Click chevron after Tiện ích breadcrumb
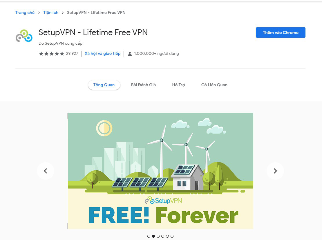 [x=63, y=13]
